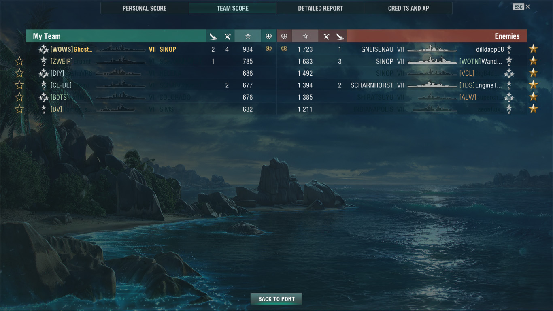Viewport: 553px width, 311px height.
Task: Click the Gneisenau ship silhouette
Action: pos(432,49)
